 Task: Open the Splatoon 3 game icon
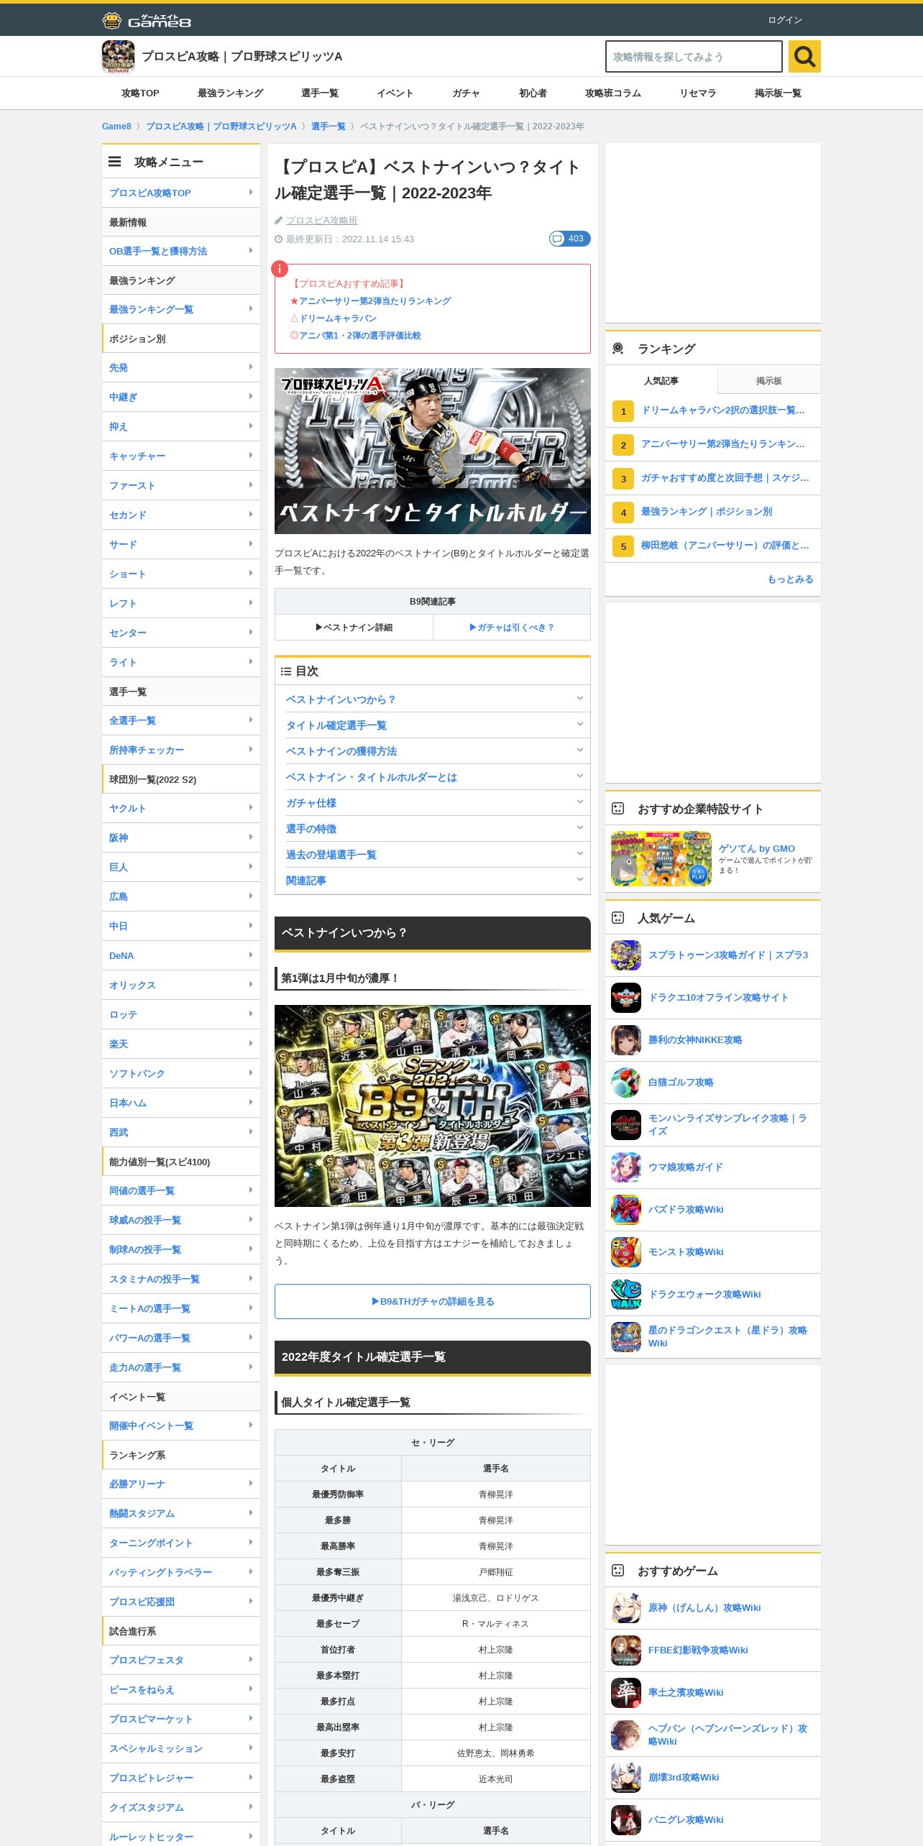click(x=625, y=955)
